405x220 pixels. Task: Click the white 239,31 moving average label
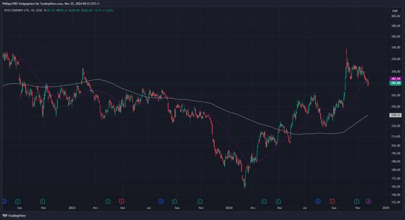[x=395, y=115]
